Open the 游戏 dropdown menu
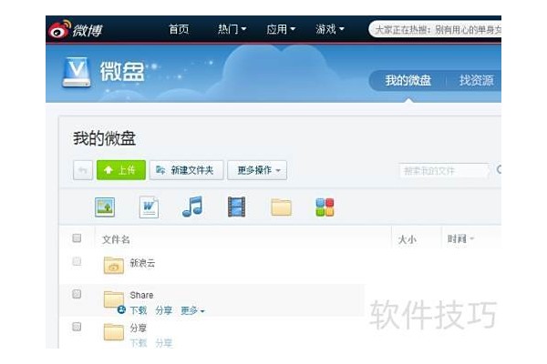Viewport: 547px width, 364px height. 330,29
